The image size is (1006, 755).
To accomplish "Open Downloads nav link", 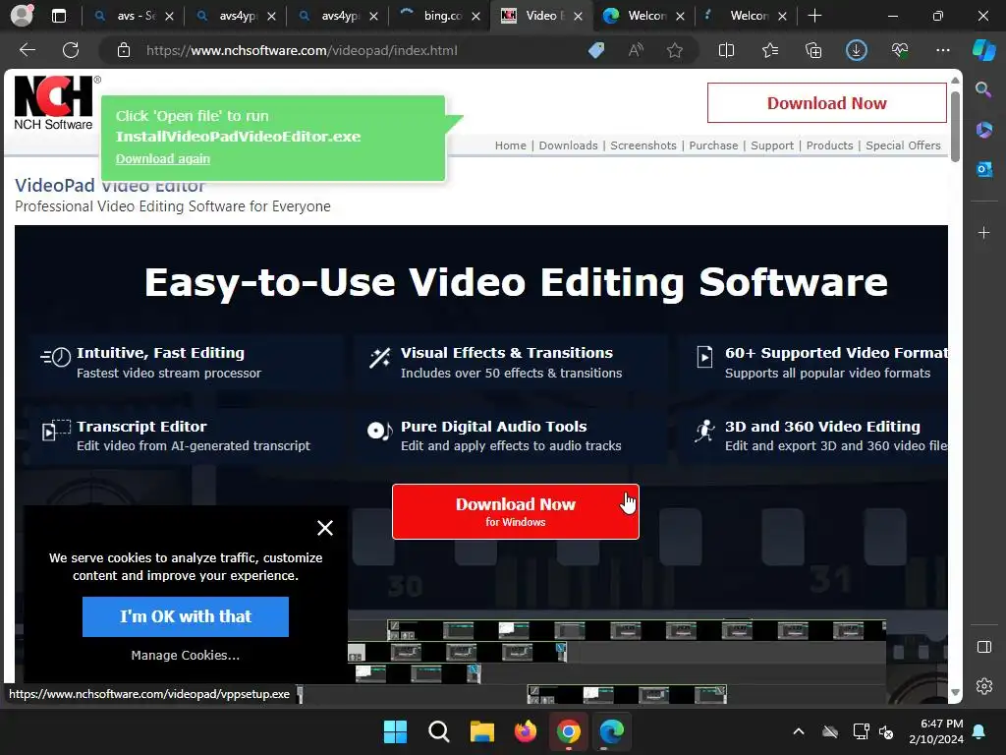I will tap(569, 145).
